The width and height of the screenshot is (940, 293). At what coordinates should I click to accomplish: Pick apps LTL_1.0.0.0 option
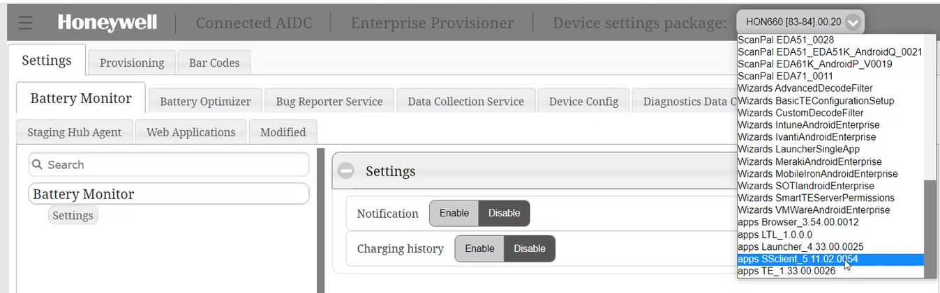[x=830, y=235]
